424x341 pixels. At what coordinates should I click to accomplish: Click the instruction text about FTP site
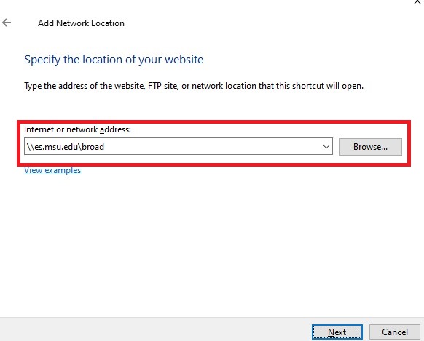point(194,86)
